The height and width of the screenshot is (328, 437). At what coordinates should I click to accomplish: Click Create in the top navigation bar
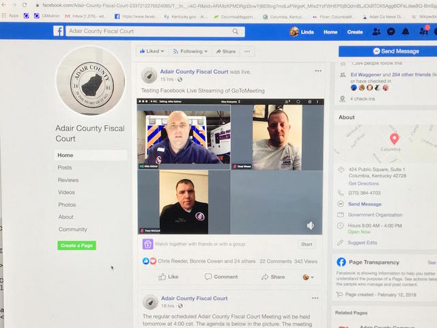355,32
